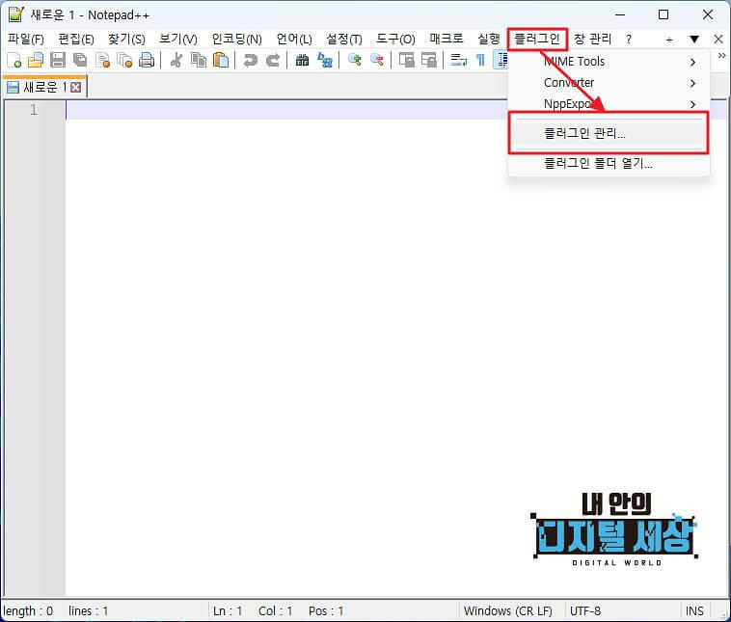Paste from clipboard toolbar icon

(x=221, y=60)
